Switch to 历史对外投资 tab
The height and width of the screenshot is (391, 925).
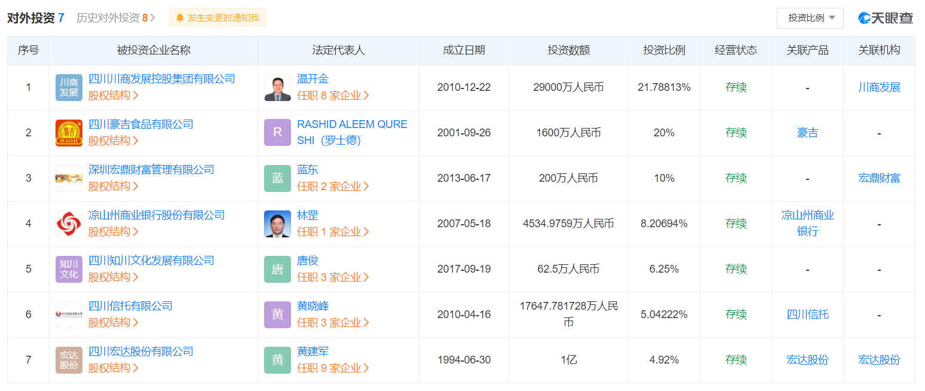coord(115,18)
